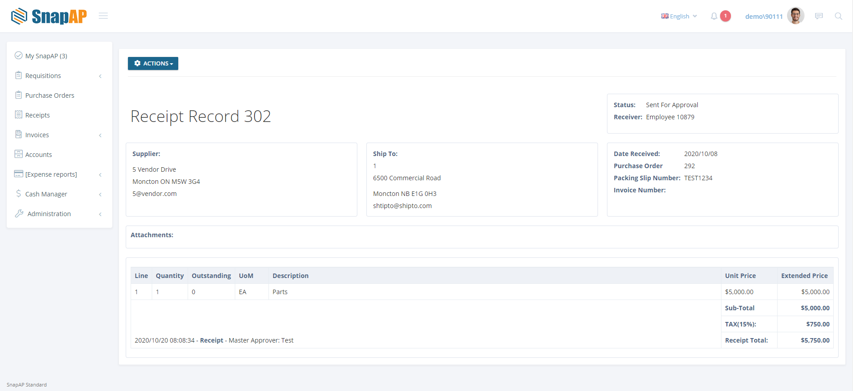Click the 5@vendor.com supplier email
The width and height of the screenshot is (853, 391).
[x=154, y=194]
